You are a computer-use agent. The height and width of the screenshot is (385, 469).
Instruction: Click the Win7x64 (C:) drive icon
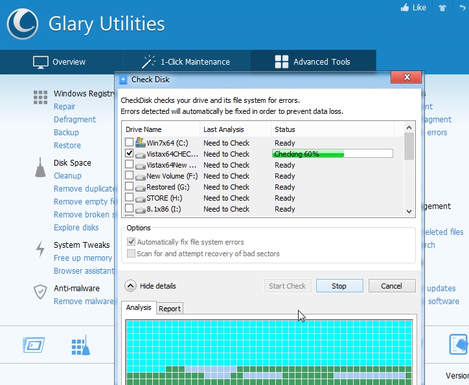pos(141,142)
